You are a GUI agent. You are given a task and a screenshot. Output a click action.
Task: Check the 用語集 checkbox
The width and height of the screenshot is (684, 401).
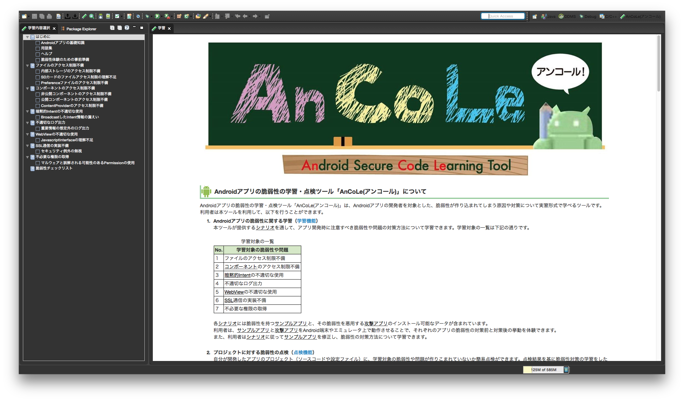pos(38,48)
